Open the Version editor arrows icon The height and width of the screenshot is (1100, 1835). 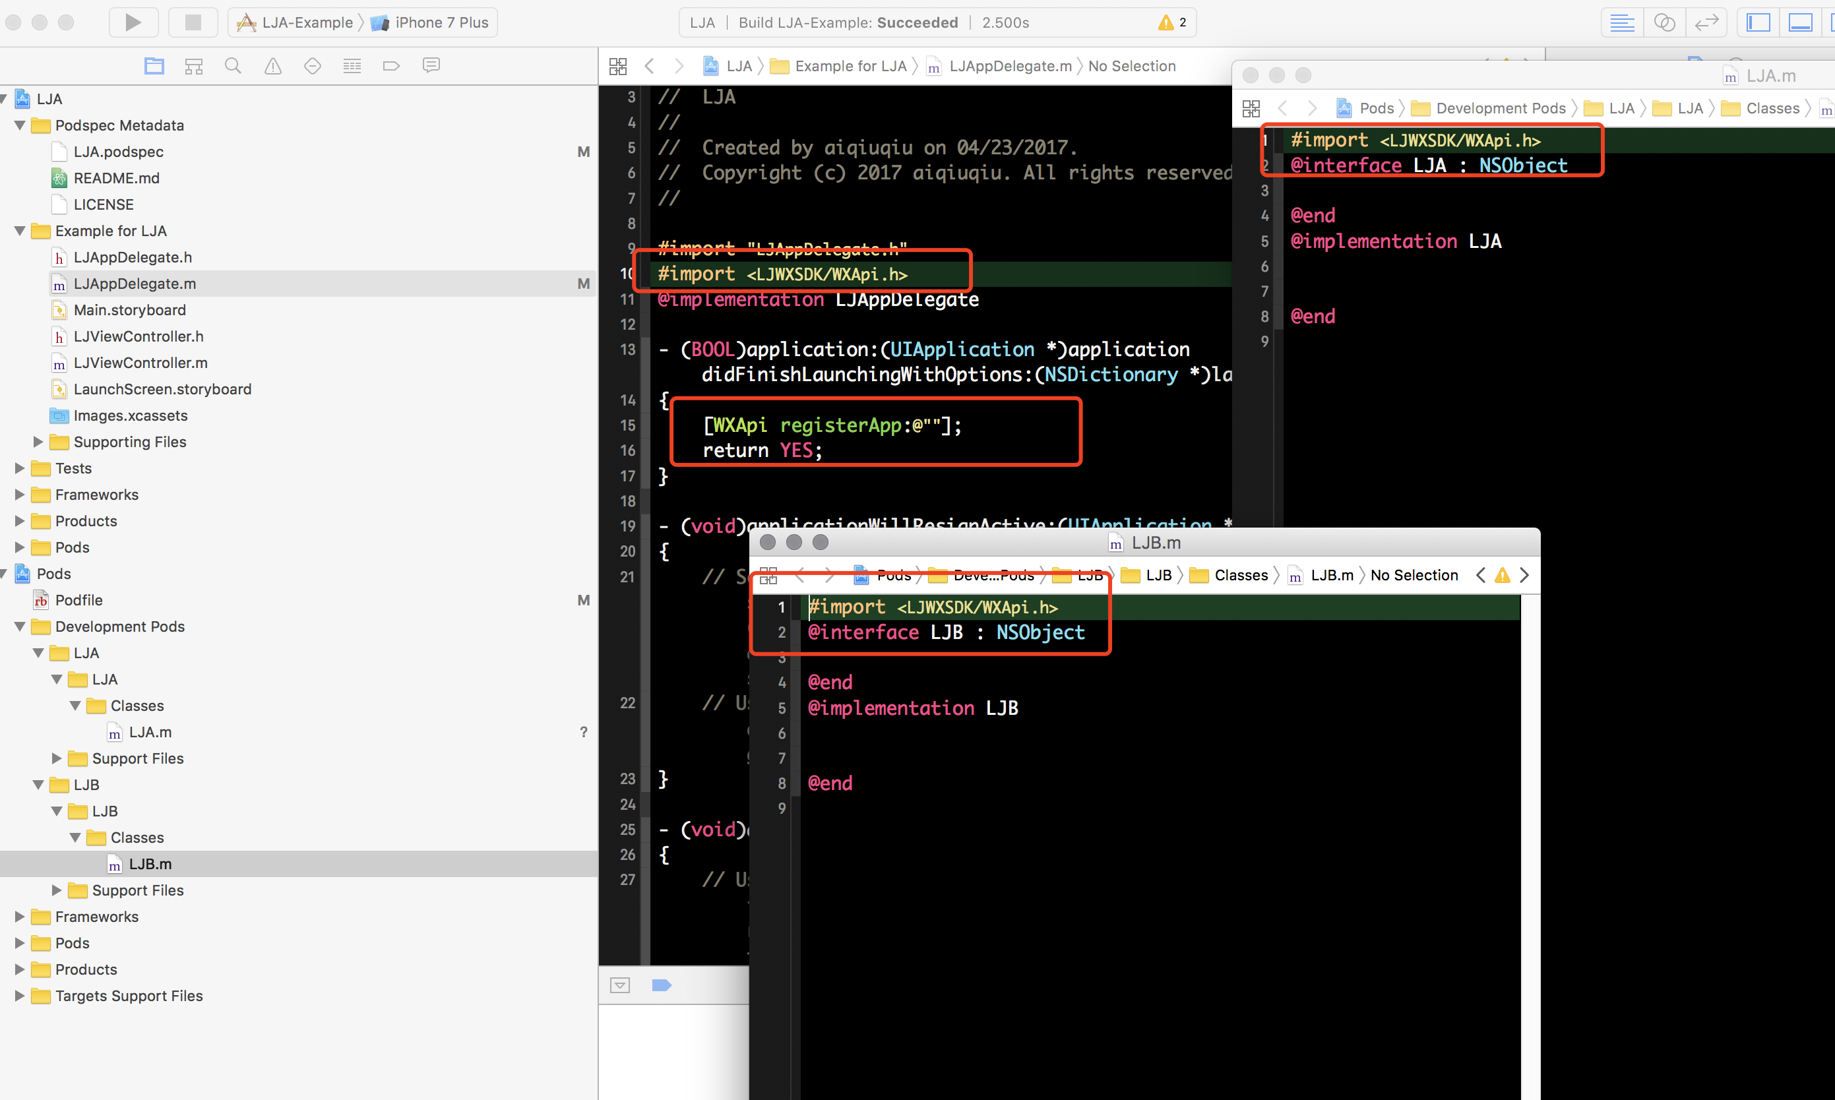[1707, 22]
